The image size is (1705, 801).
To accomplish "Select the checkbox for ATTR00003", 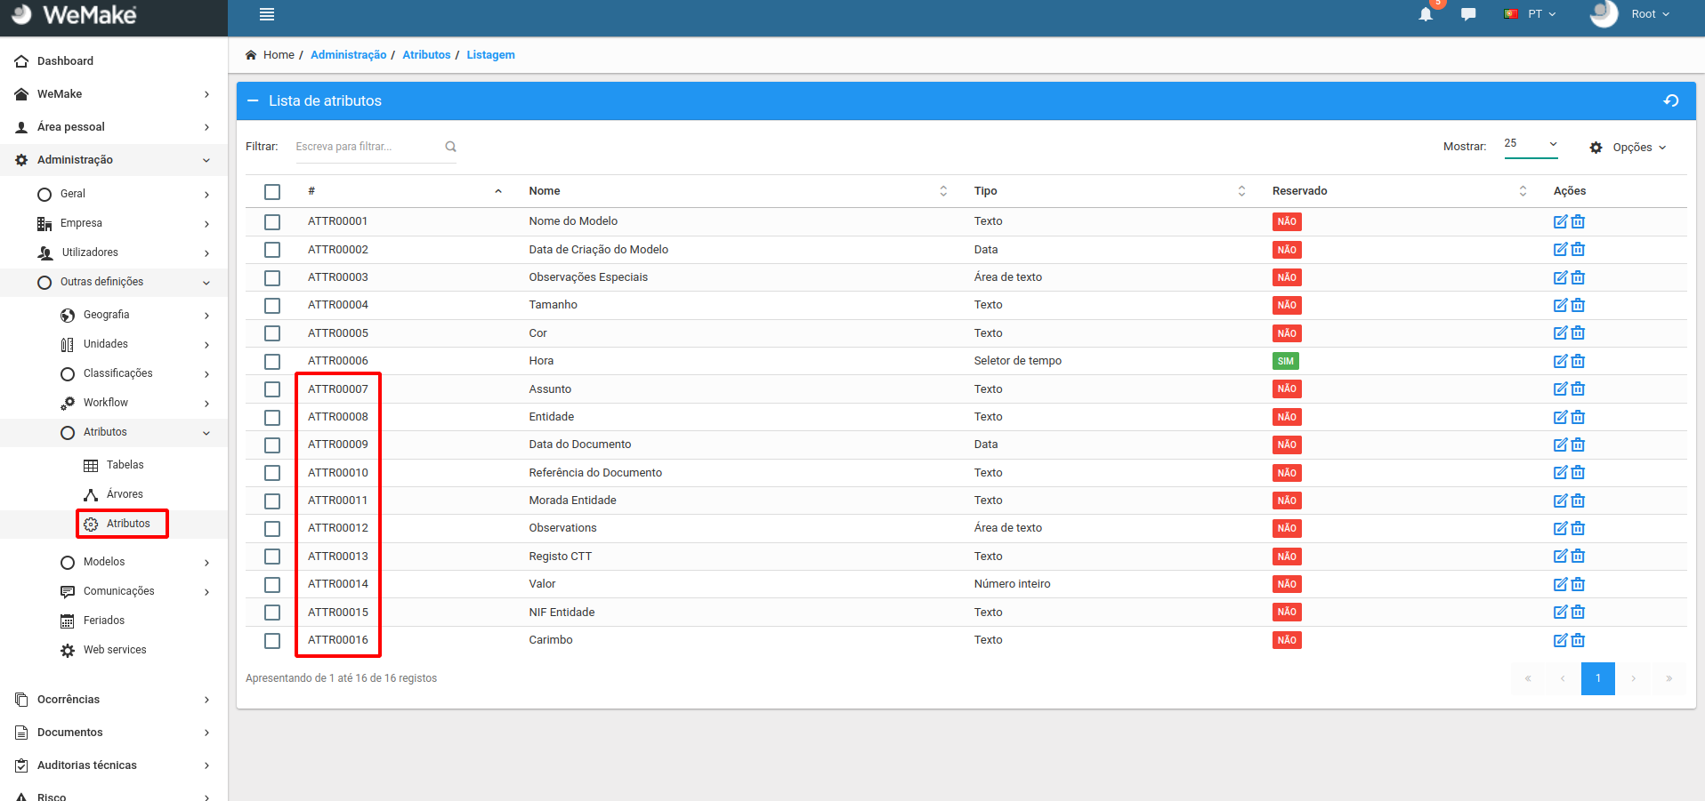I will [x=272, y=278].
